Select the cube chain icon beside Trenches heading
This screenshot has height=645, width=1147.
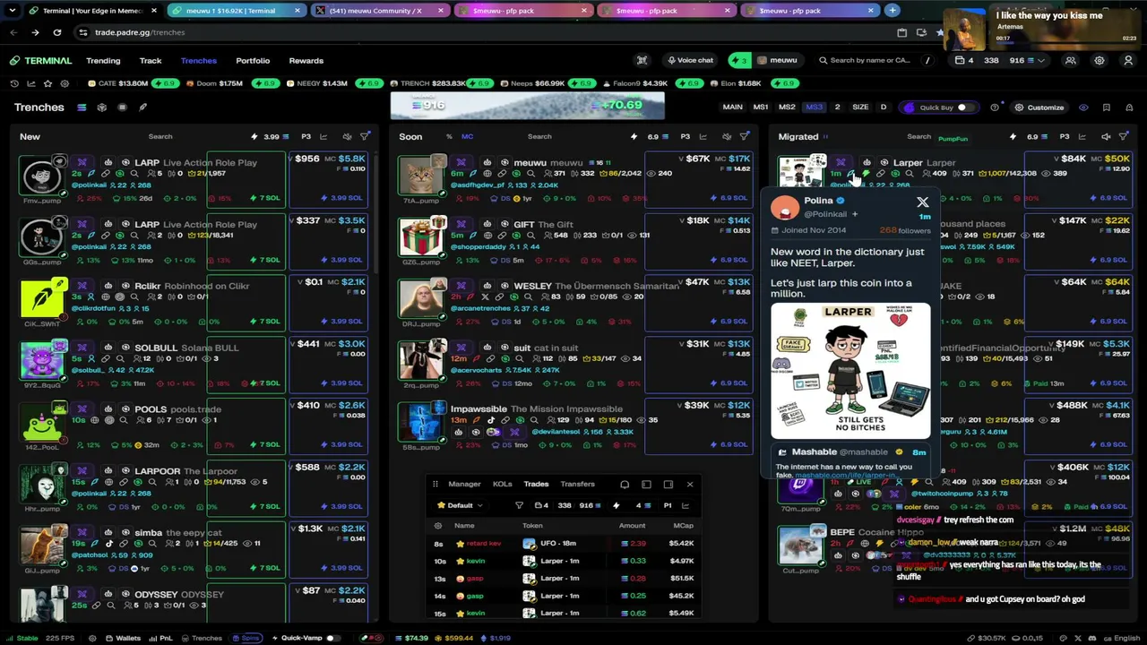coord(102,107)
